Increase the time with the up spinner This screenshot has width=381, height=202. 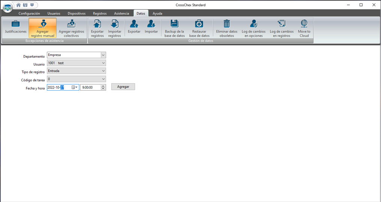(103, 86)
